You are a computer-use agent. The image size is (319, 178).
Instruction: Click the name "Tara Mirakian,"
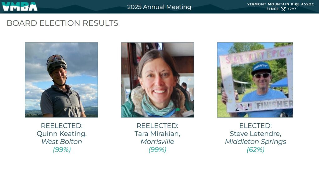pyautogui.click(x=157, y=134)
